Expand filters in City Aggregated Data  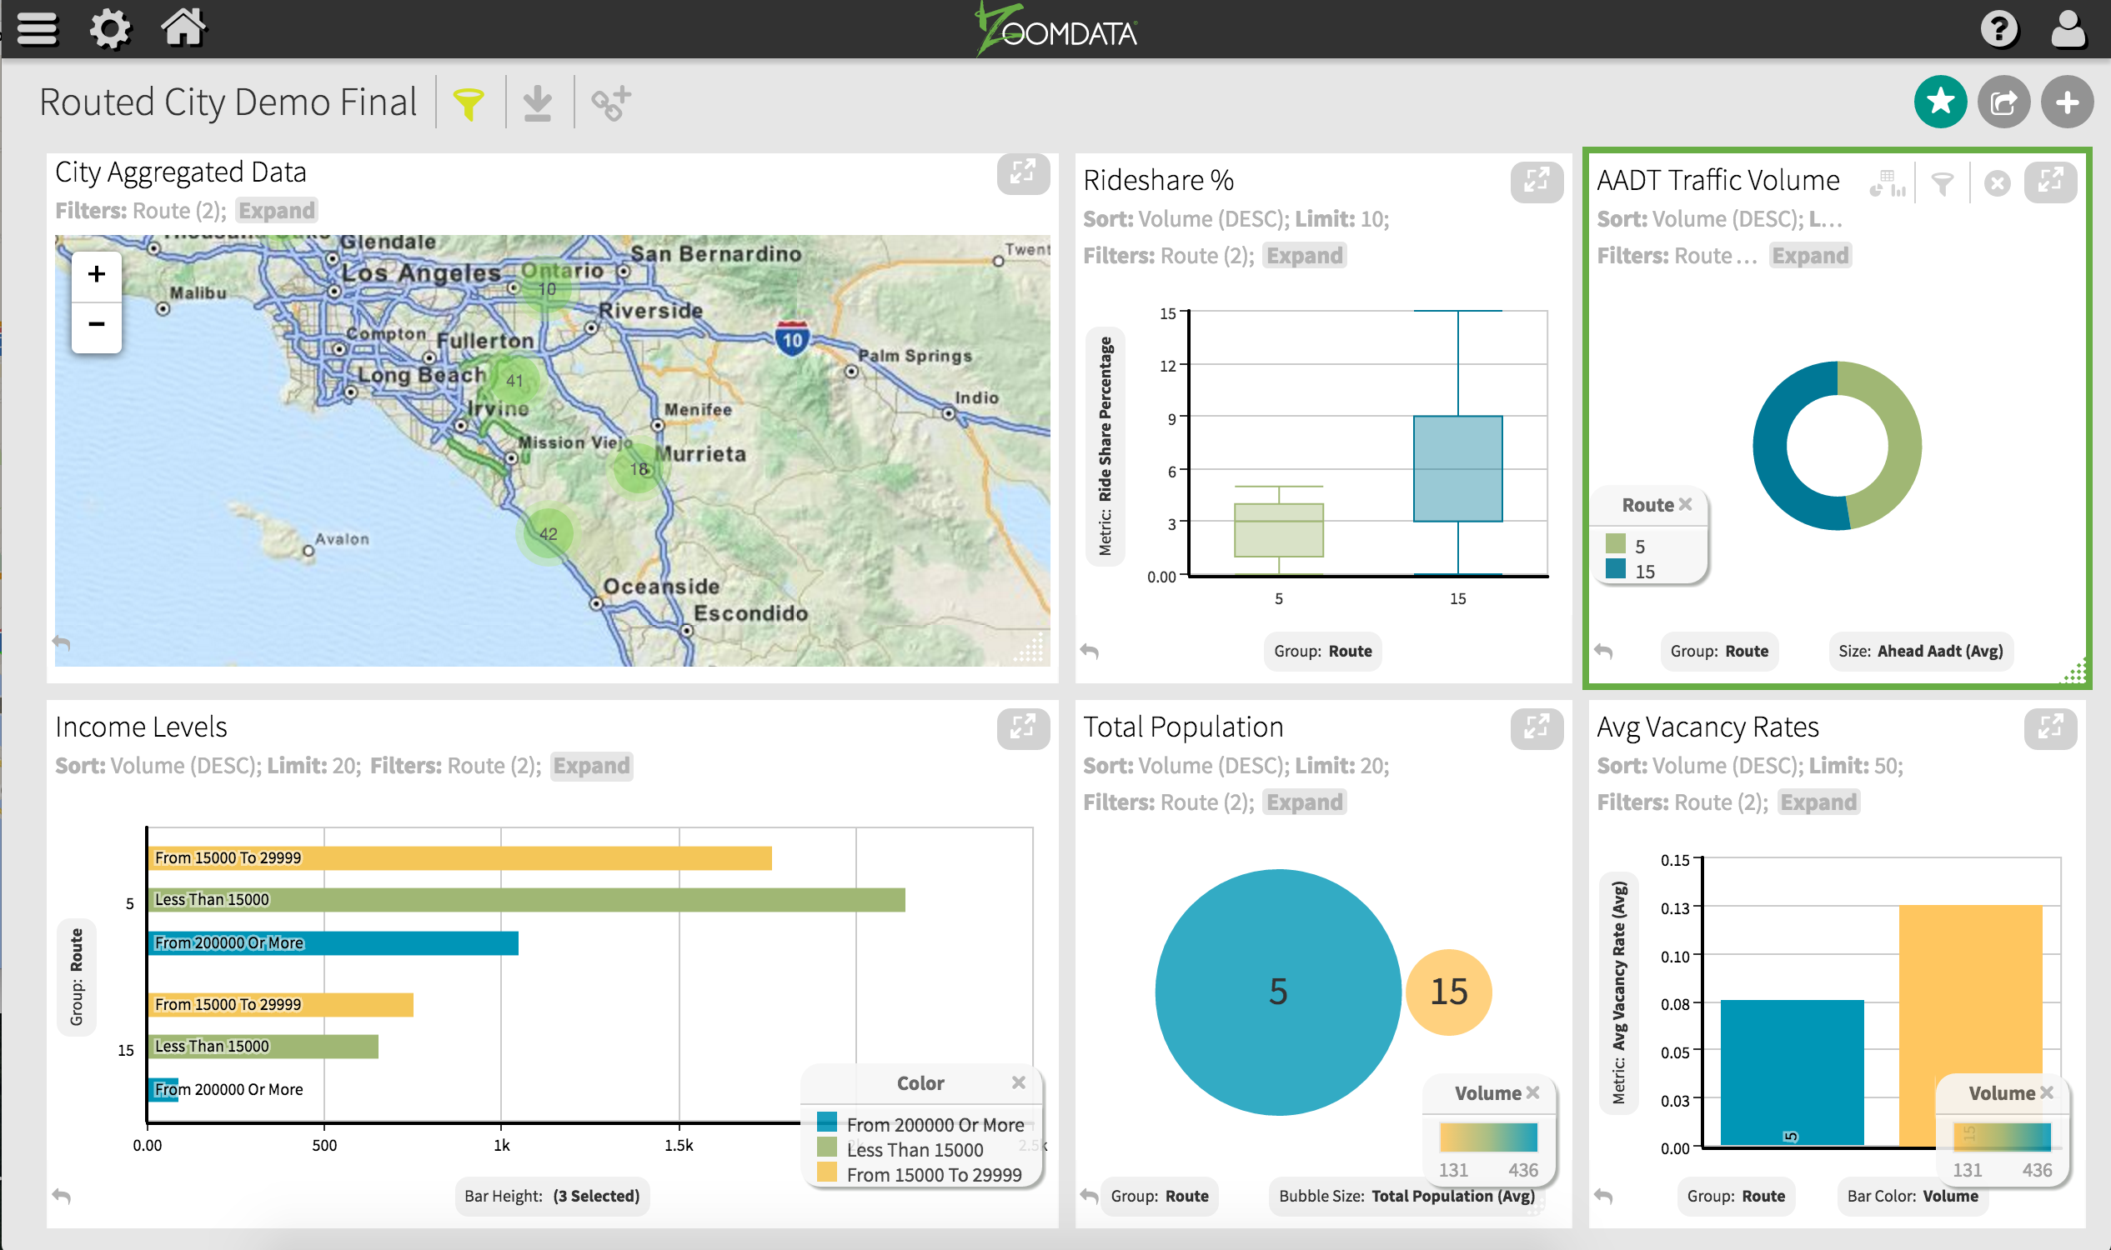click(x=277, y=211)
